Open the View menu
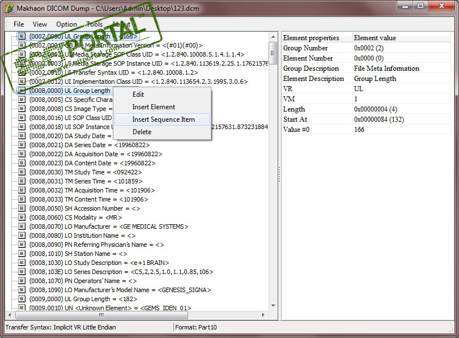This screenshot has width=459, height=338. [x=40, y=24]
